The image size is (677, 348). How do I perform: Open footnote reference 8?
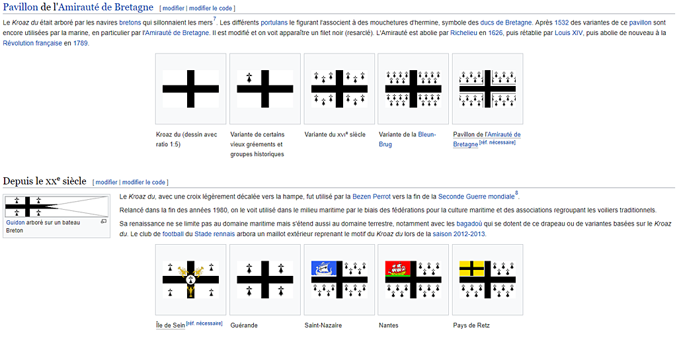click(516, 194)
